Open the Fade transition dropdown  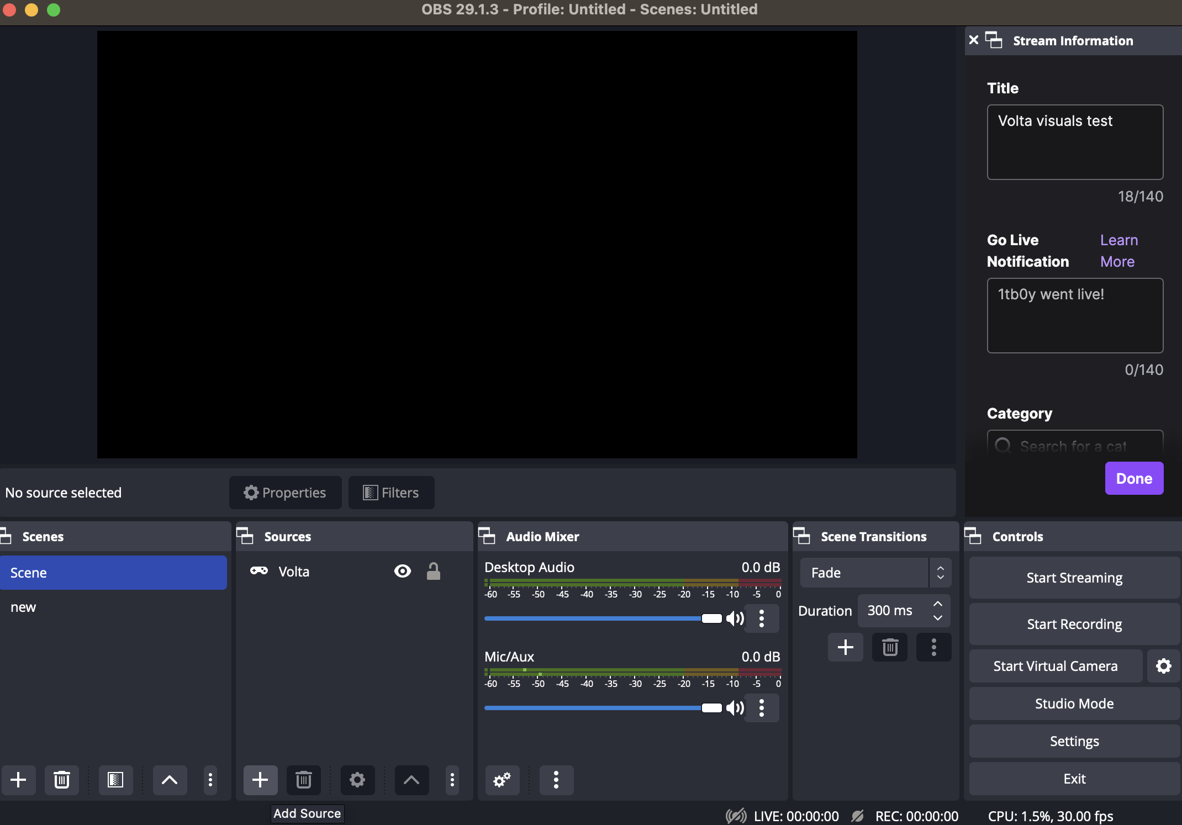click(x=875, y=573)
